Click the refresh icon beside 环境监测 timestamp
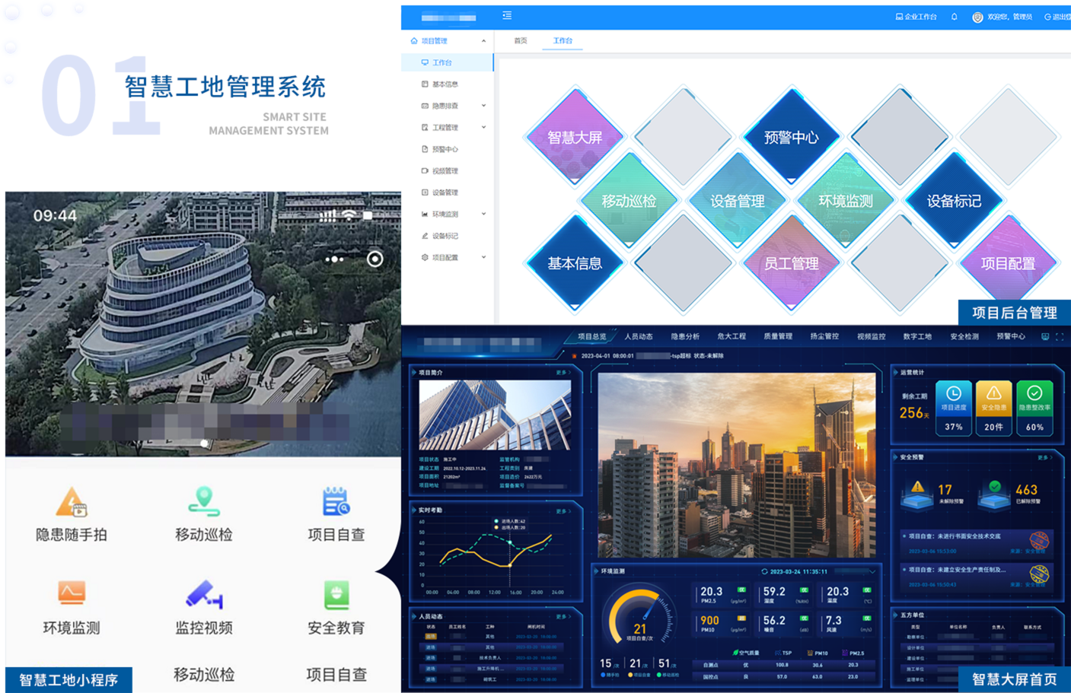Screen dimensions: 1071x693 tap(764, 571)
